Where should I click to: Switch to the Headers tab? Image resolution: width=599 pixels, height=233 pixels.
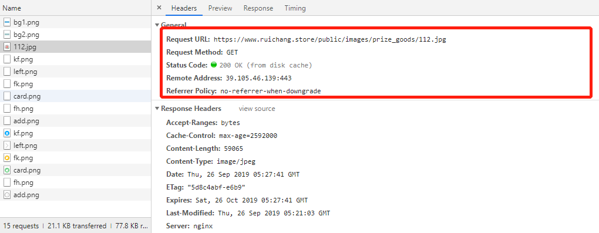(184, 8)
